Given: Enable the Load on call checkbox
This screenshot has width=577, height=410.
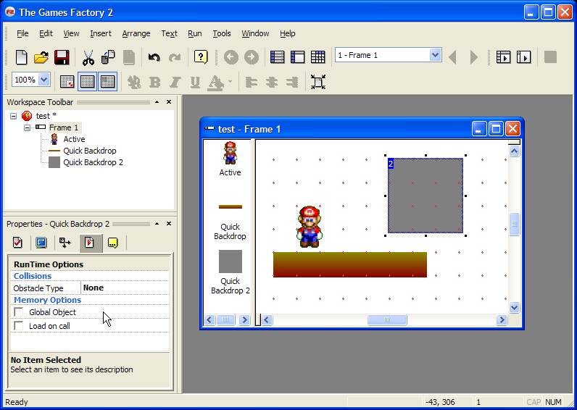Looking at the screenshot, I should click(18, 326).
